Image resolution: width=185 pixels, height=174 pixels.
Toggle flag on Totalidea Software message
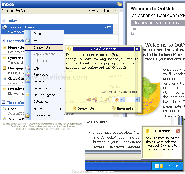point(115,29)
